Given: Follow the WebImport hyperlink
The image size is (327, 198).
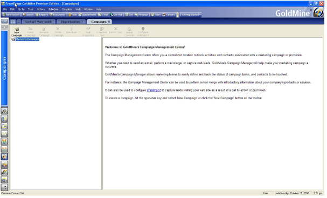Looking at the screenshot, I should coord(154,90).
